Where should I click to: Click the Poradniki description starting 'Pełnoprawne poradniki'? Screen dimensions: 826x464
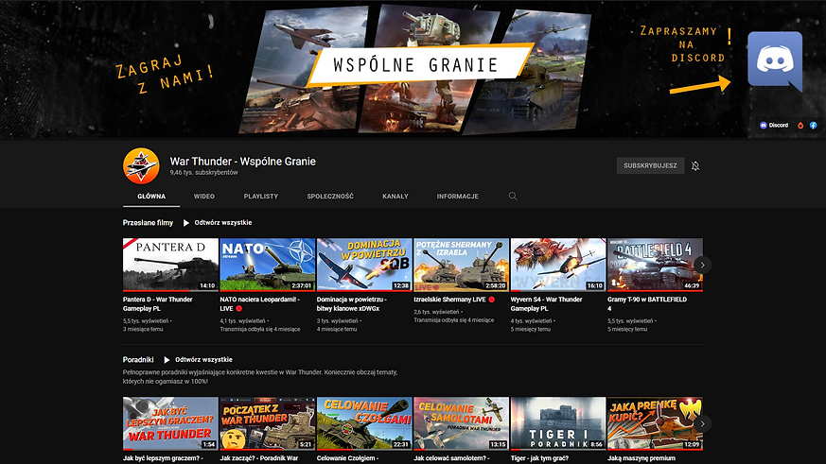[x=260, y=377]
